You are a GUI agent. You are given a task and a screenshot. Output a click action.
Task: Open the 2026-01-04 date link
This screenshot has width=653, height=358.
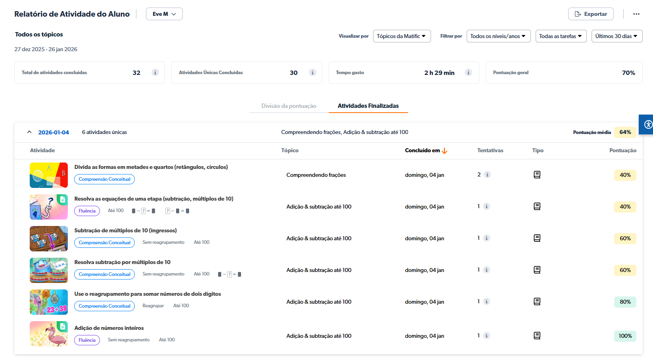(x=54, y=132)
